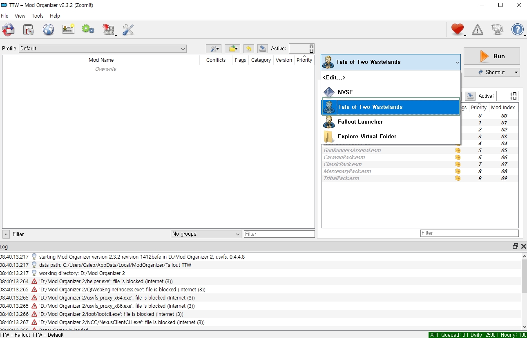The width and height of the screenshot is (527, 338).
Task: Collapse the Tale of Two Wastelands combo box
Action: [x=391, y=62]
